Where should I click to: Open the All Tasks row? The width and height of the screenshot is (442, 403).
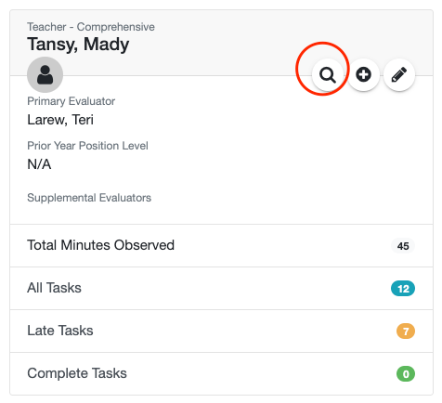[221, 288]
